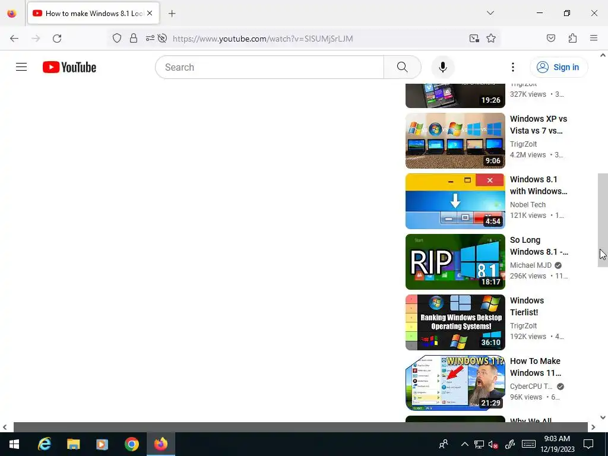
Task: Select the How to make Windows 8.1 tab
Action: pyautogui.click(x=94, y=14)
